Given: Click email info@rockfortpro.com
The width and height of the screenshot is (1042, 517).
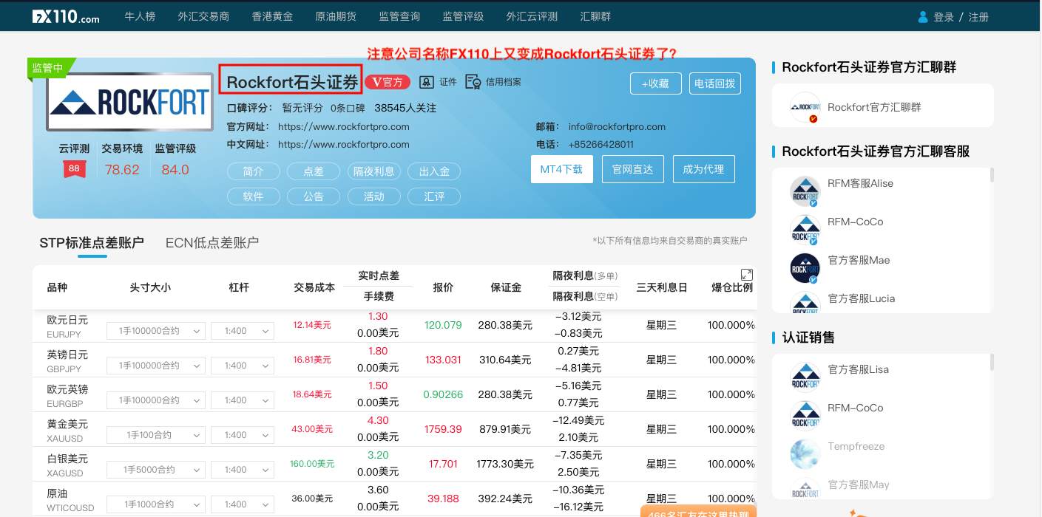Looking at the screenshot, I should click(x=617, y=126).
